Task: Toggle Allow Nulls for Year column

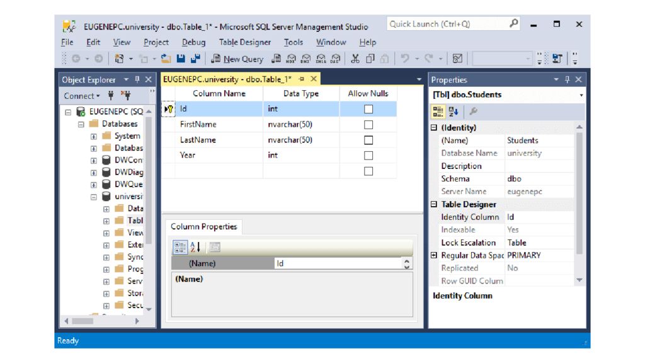Action: (368, 156)
